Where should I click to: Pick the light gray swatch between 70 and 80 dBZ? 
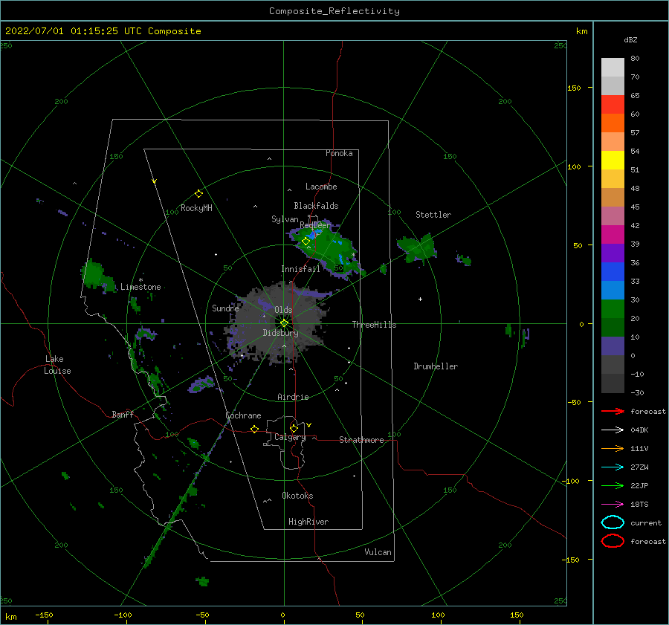(613, 68)
